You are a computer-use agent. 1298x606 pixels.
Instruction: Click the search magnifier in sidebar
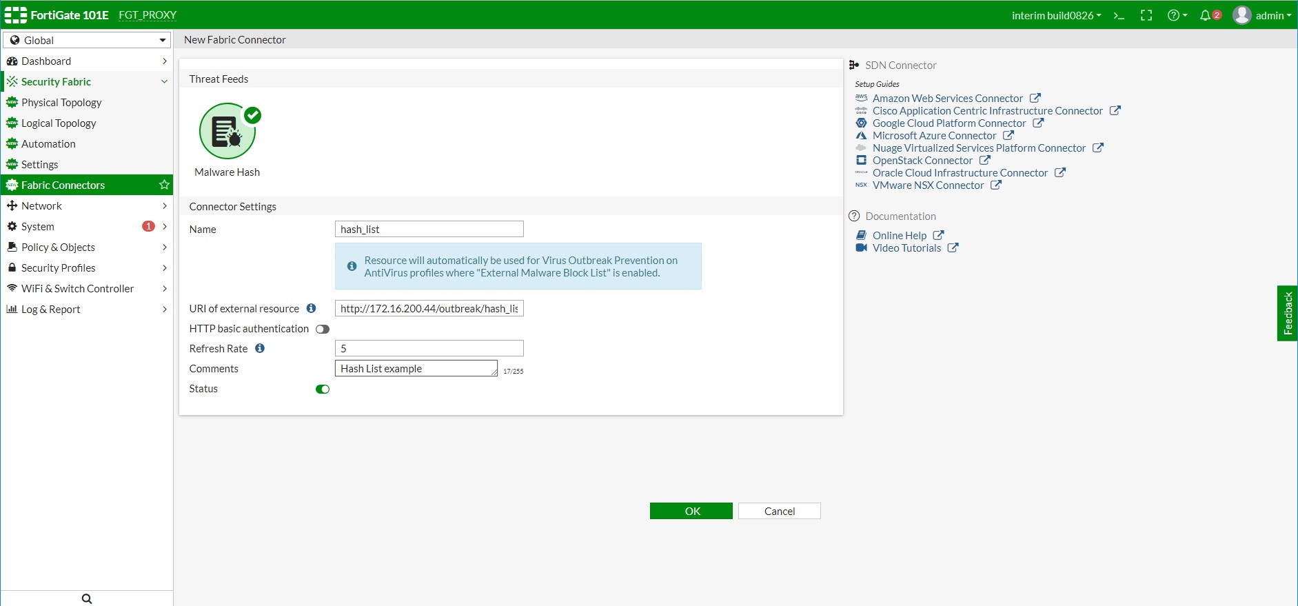click(87, 598)
